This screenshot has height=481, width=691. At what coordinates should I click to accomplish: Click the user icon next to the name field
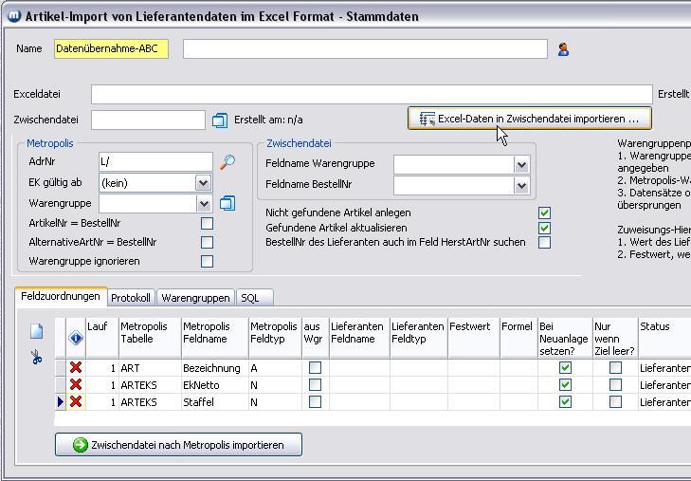coord(563,49)
